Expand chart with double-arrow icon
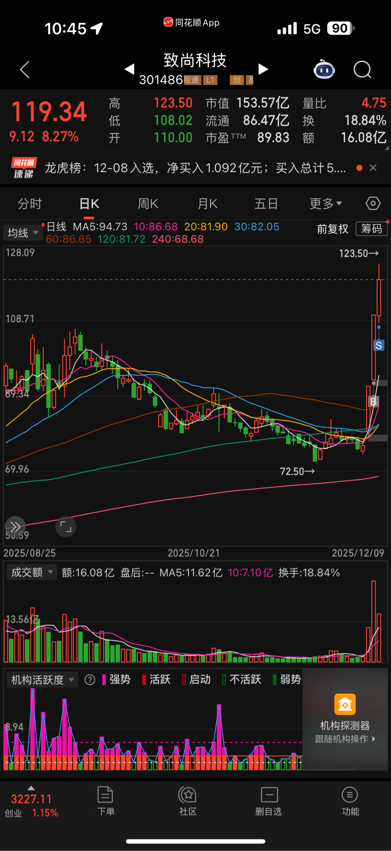Image resolution: width=391 pixels, height=851 pixels. (15, 527)
